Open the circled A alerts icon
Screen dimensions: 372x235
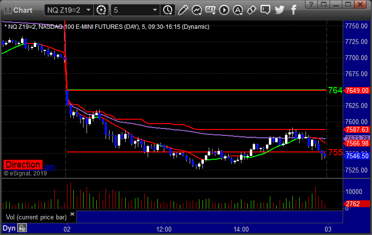pos(238,10)
